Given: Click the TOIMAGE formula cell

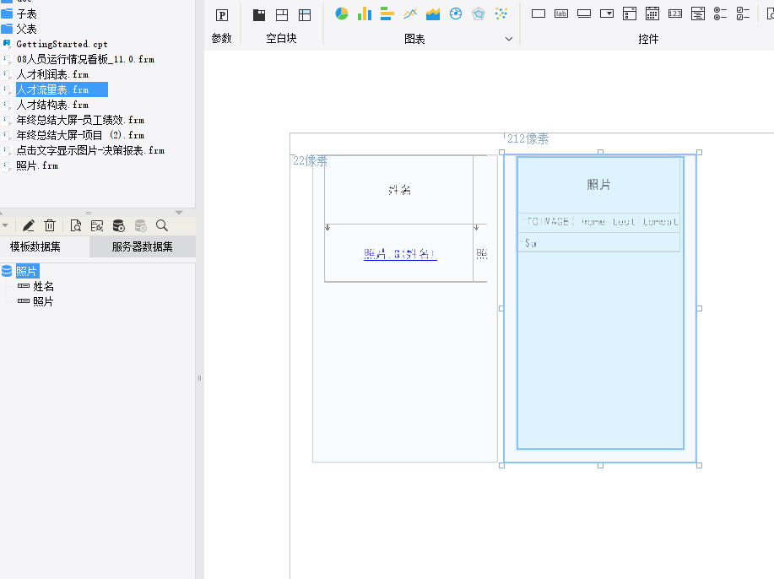Looking at the screenshot, I should tap(598, 222).
